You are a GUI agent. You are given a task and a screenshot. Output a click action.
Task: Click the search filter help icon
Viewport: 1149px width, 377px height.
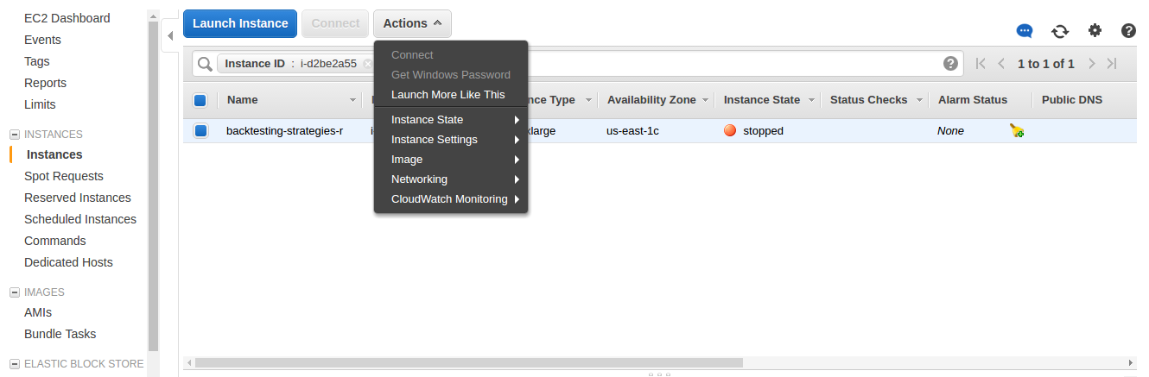[x=950, y=63]
